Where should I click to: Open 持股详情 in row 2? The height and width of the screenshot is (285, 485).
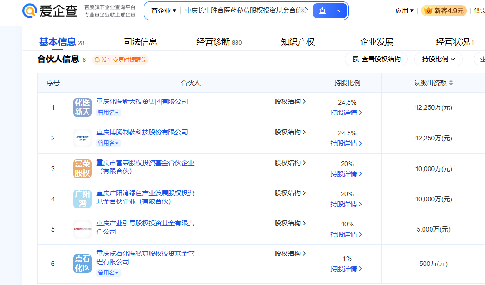[346, 143]
